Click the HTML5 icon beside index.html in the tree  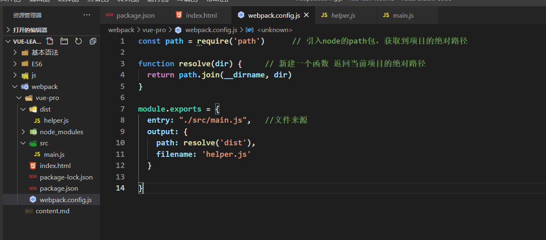33,165
